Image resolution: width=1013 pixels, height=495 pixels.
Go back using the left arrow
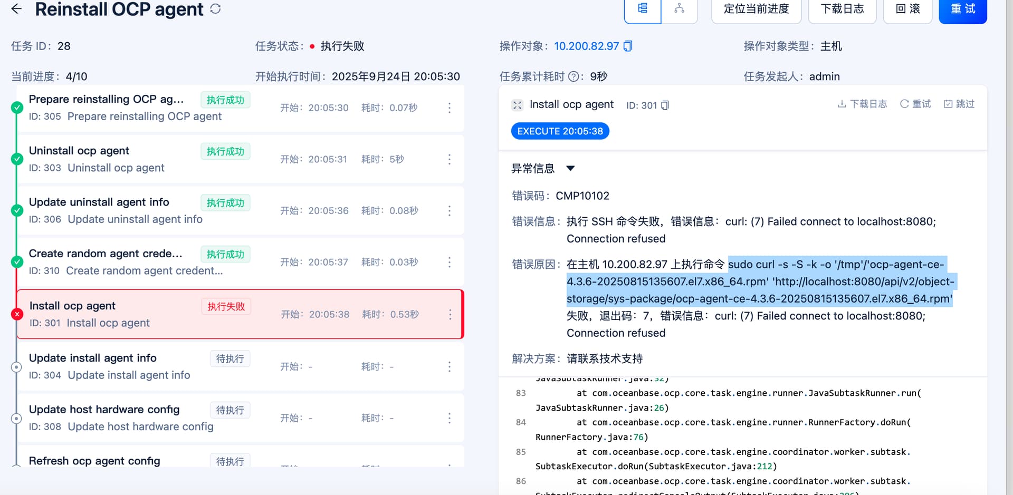coord(16,9)
